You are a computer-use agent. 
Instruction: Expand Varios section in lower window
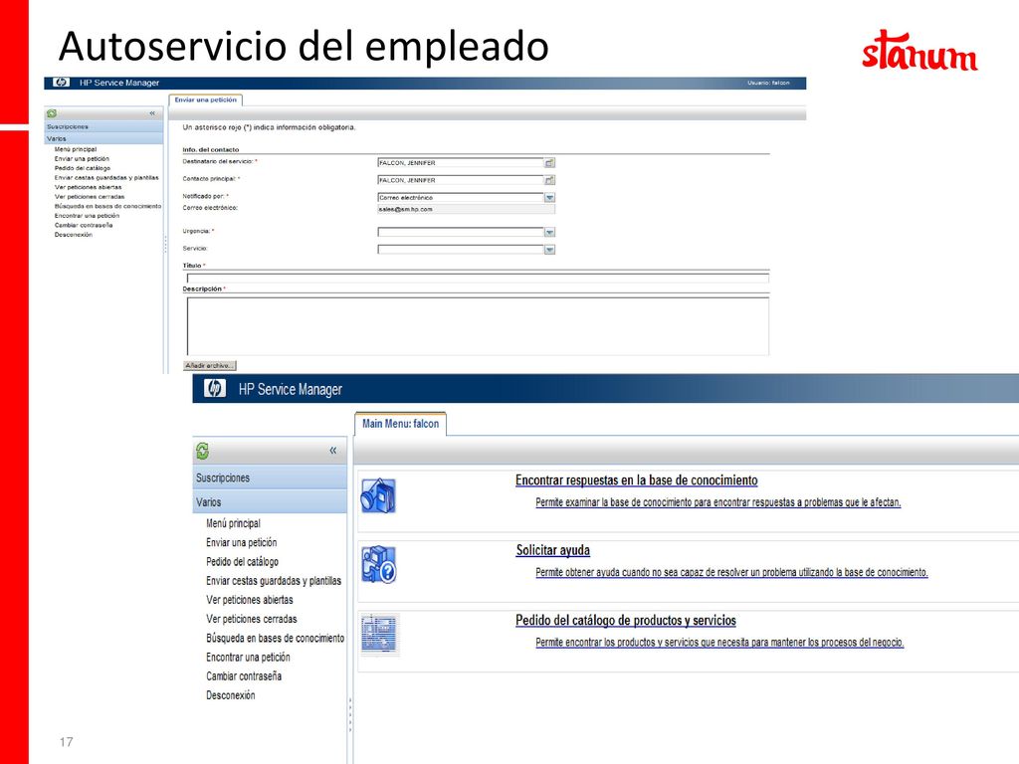[x=270, y=502]
